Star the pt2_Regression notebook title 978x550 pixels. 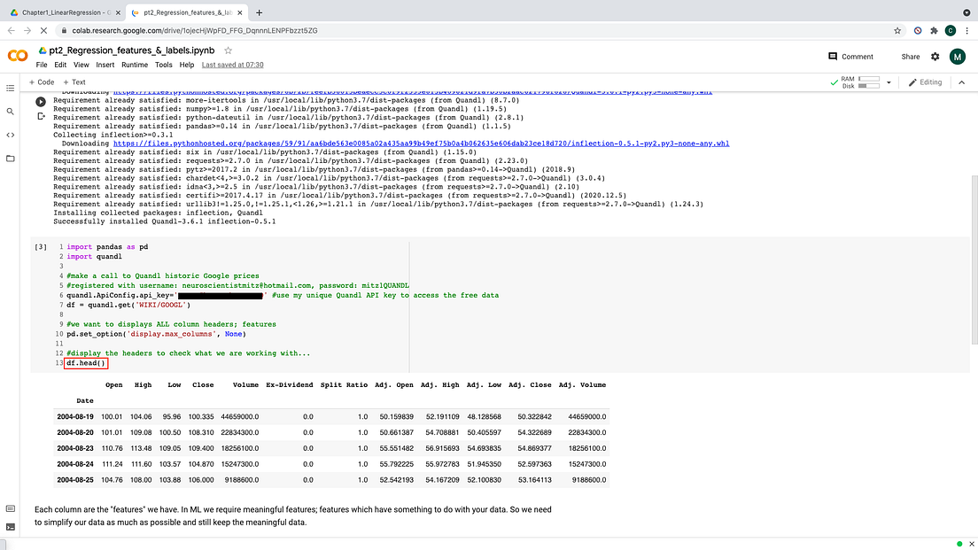tap(229, 51)
